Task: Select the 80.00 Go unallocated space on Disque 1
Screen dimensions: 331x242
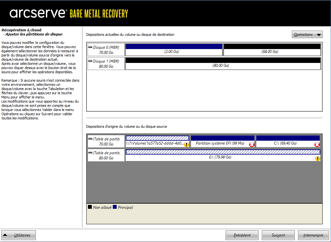Action: (223, 64)
